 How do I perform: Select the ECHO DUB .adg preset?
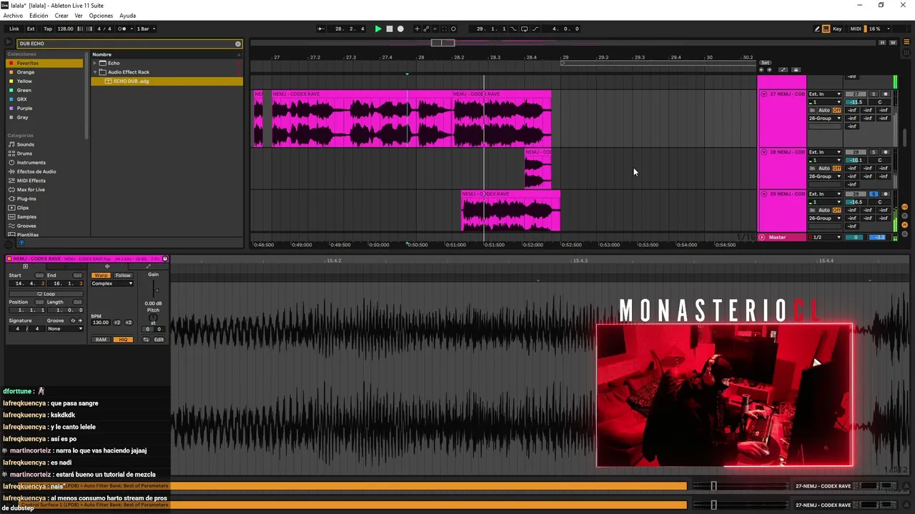coord(167,81)
